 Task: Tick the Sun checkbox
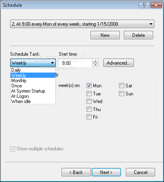click(121, 94)
